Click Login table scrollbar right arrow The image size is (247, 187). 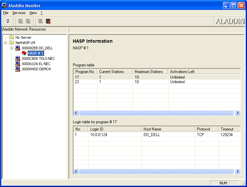pos(237,171)
